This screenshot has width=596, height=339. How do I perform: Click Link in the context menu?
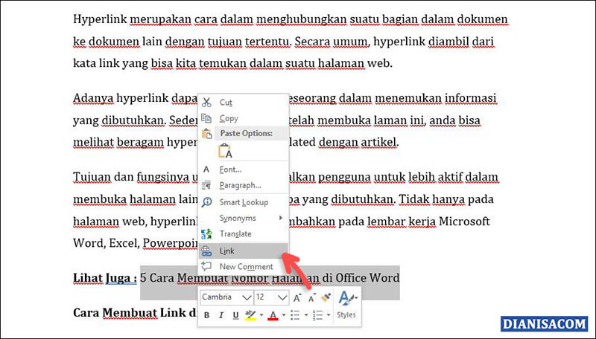pyautogui.click(x=227, y=251)
